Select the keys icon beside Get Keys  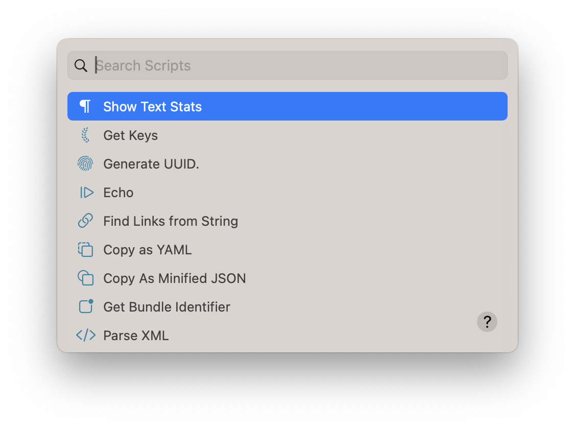[86, 135]
